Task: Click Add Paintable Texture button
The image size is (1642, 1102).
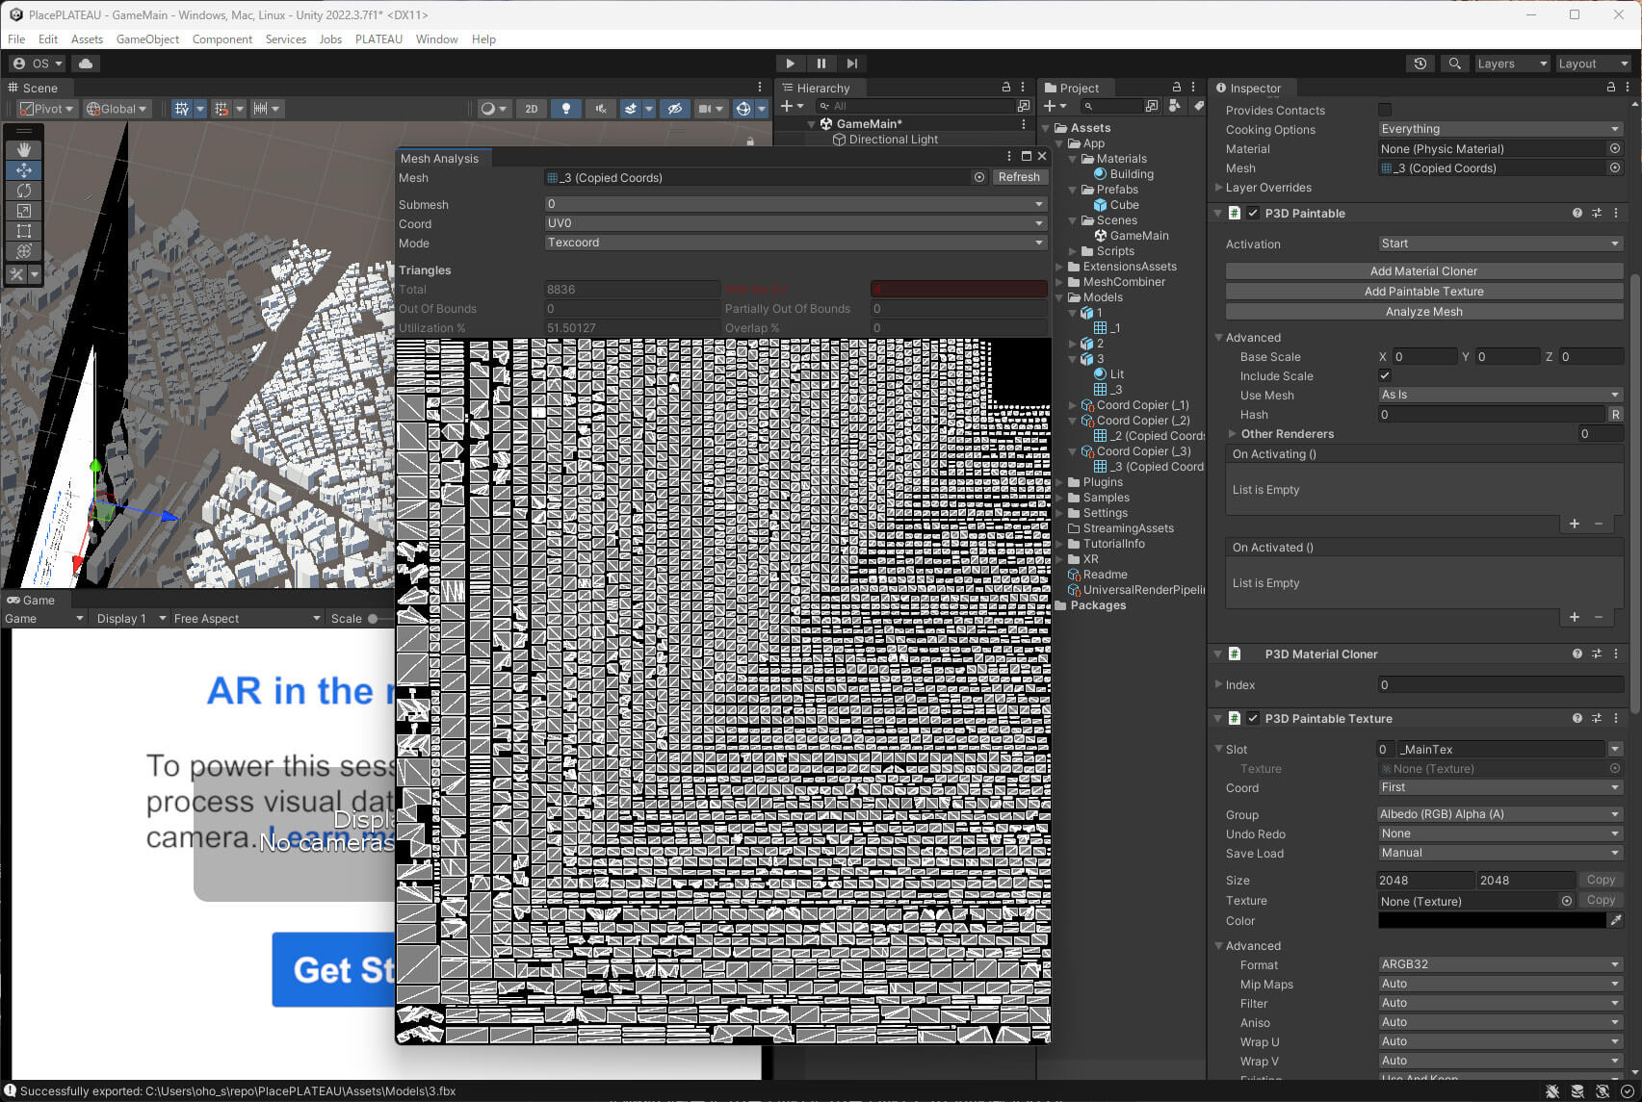Action: click(x=1423, y=292)
